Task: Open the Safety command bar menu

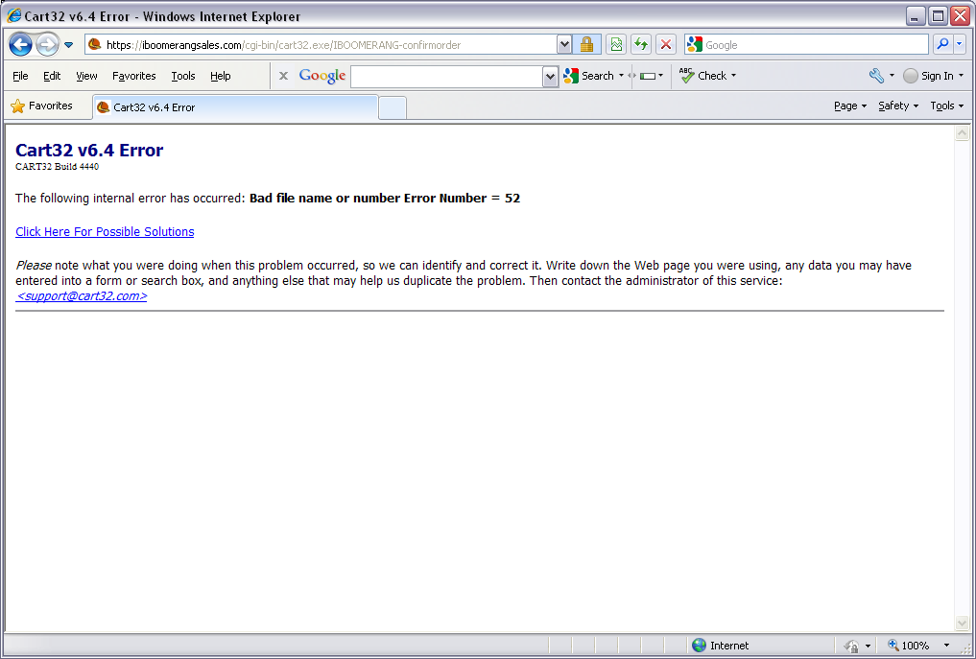Action: 898,106
